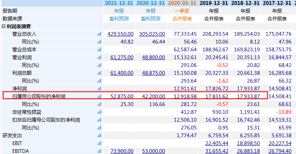
Task: Open the 73,900.00 EBITDA forecast link
Action: click(122, 151)
